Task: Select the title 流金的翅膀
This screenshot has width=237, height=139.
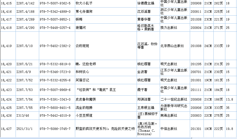Action: pyautogui.click(x=84, y=108)
